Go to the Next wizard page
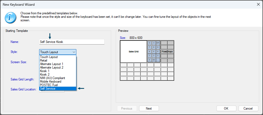The height and width of the screenshot is (115, 263). coord(149,109)
